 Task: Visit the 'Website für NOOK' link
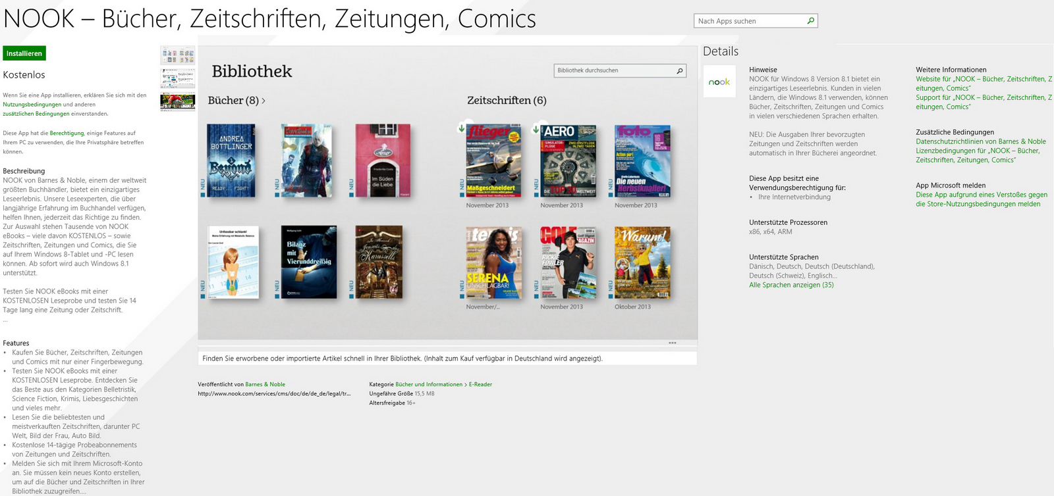984,84
